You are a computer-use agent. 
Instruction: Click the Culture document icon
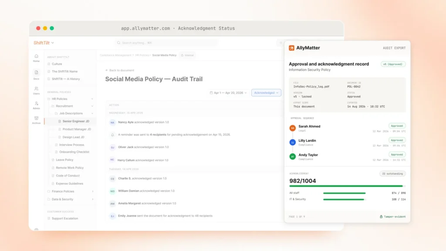tap(49, 64)
